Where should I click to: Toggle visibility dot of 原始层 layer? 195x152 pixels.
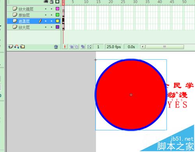pos(46,15)
